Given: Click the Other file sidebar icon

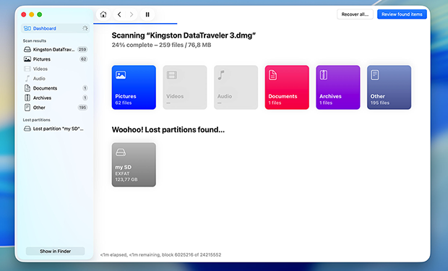Looking at the screenshot, I should 27,108.
